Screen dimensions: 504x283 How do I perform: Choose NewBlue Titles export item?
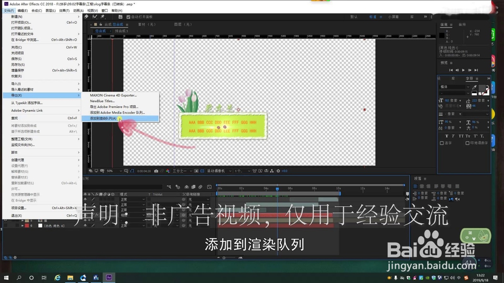click(120, 101)
